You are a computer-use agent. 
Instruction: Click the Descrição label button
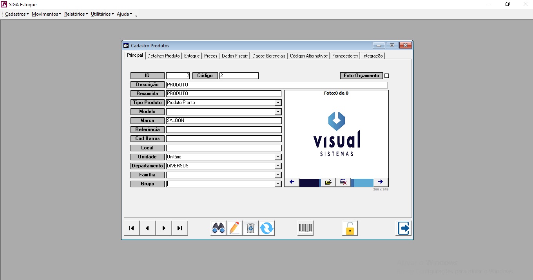(147, 85)
